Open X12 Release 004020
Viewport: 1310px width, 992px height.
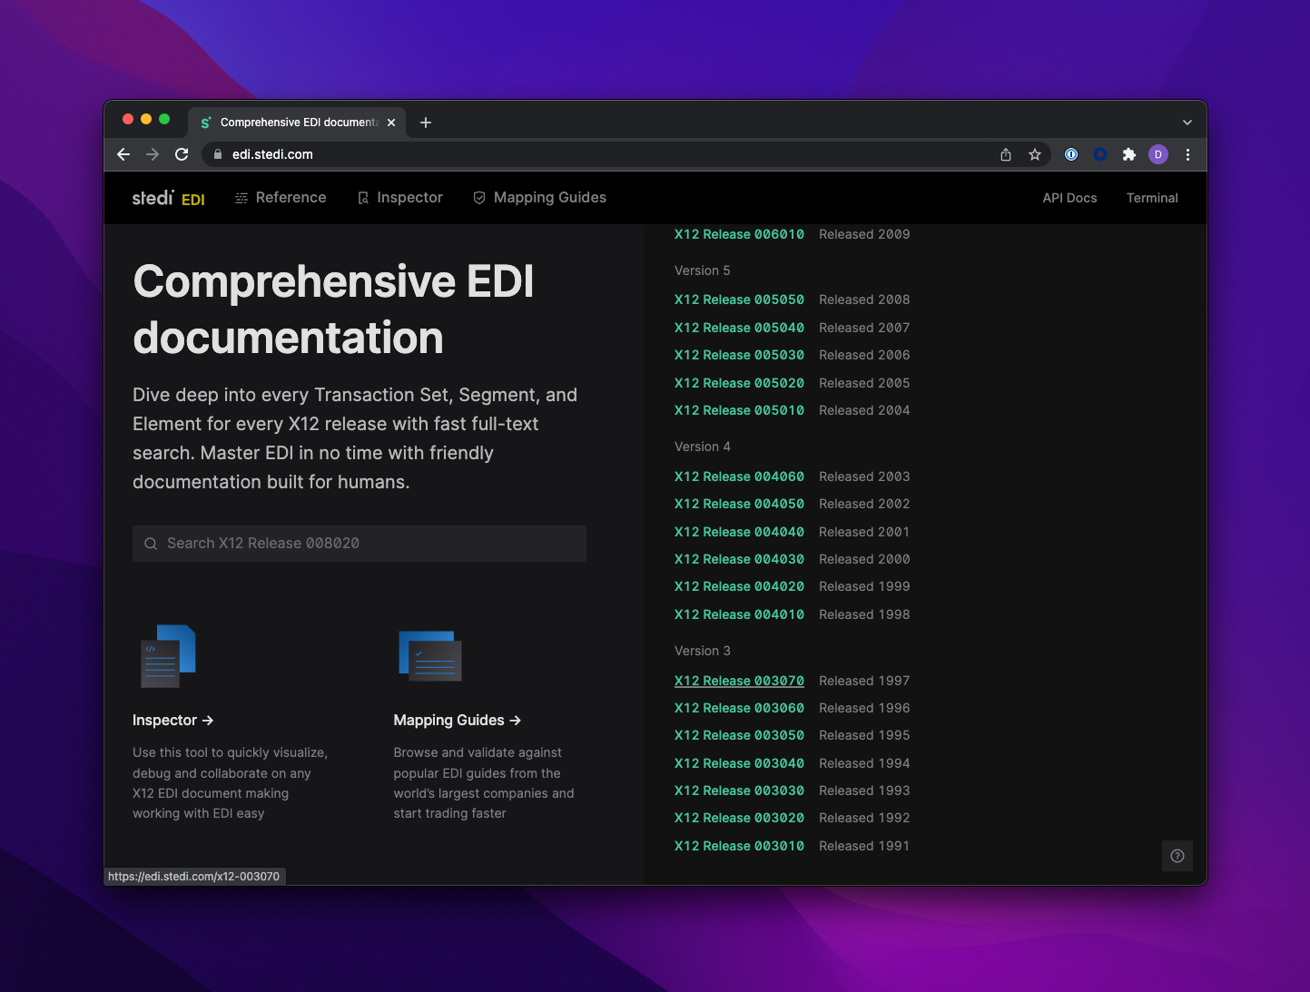click(739, 586)
